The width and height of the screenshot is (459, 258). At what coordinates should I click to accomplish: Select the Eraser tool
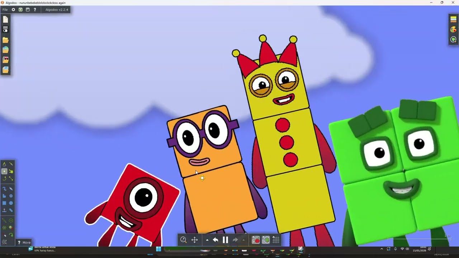pyautogui.click(x=11, y=188)
